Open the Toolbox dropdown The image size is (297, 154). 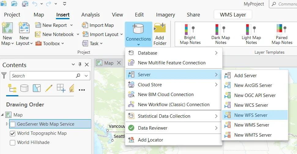point(50,44)
